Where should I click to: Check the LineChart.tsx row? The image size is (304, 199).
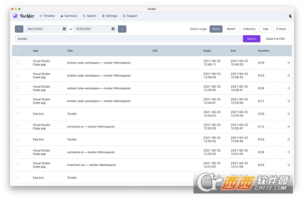(18, 164)
